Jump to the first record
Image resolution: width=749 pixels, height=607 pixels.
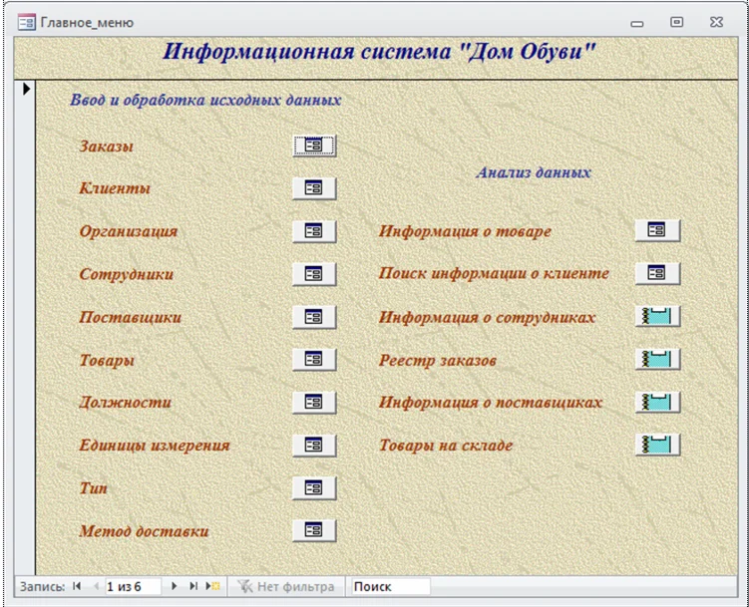(77, 587)
